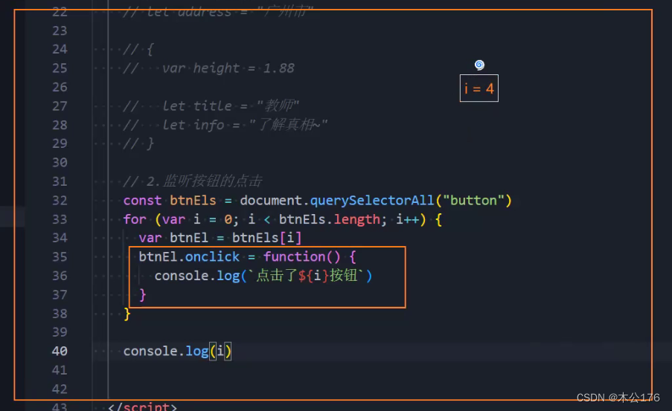
Task: Click line number 32 in the gutter
Action: click(60, 201)
